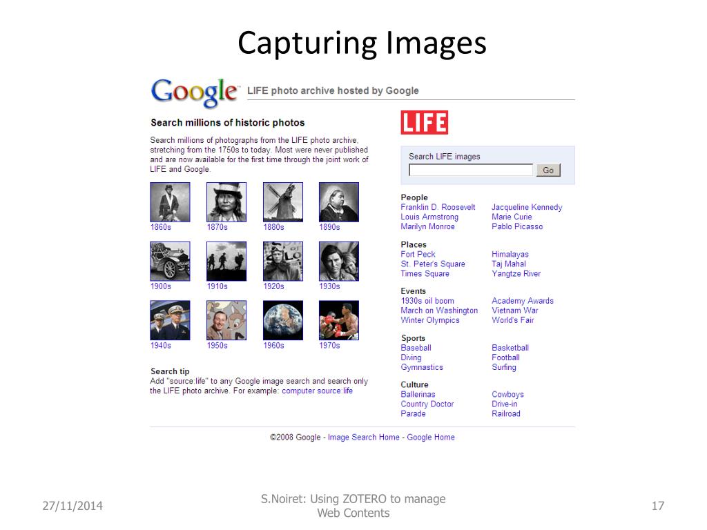Open the 1960s Earth thumbnail

coord(282,320)
